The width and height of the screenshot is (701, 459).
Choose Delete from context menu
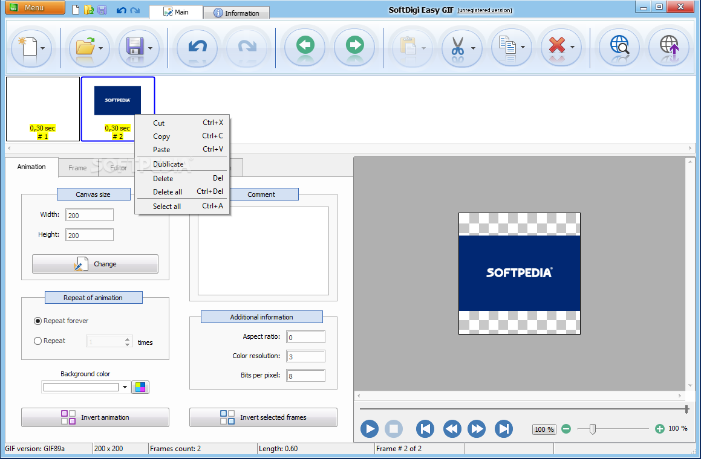183,178
